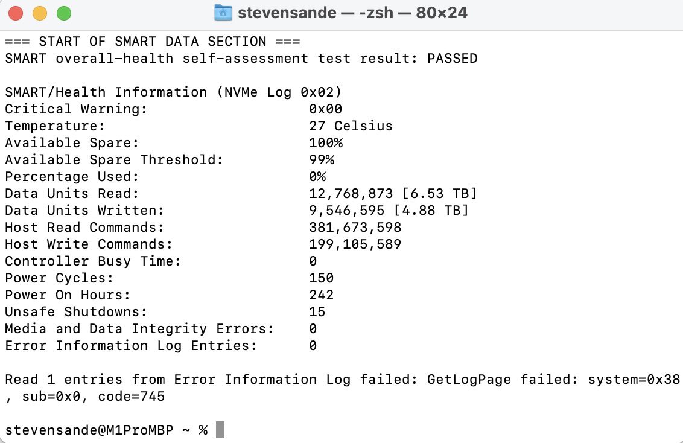Screen dimensions: 683x443
Task: Minimize the Terminal window with yellow button
Action: [x=39, y=13]
